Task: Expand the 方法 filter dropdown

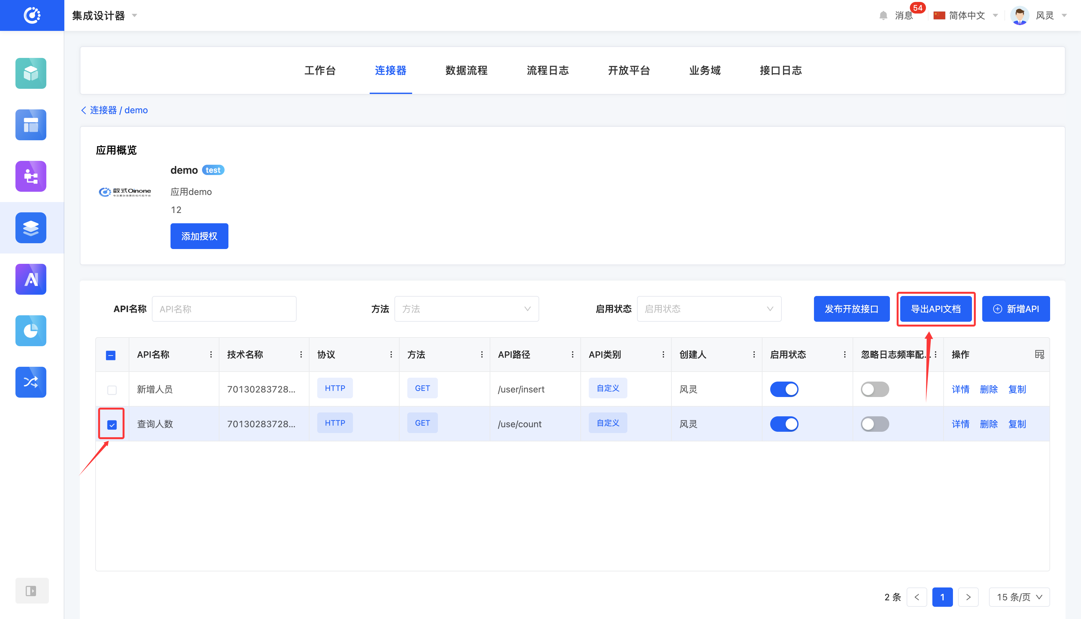Action: point(466,309)
